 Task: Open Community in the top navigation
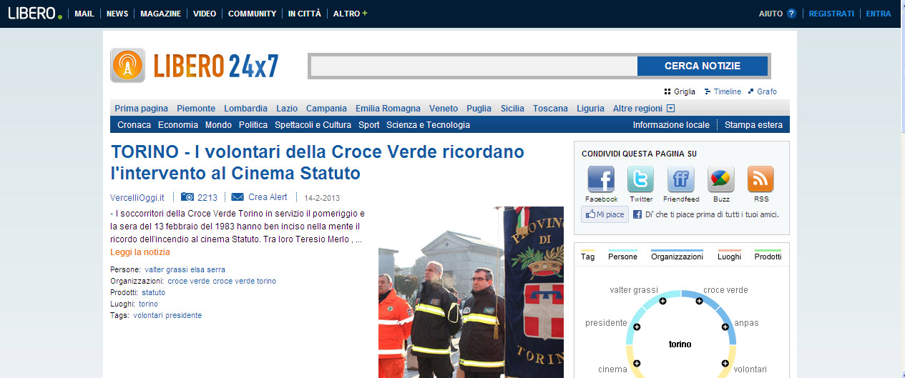(252, 14)
